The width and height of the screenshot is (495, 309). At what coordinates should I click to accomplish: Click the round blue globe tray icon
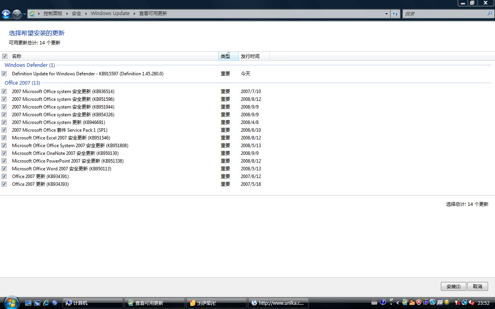pyautogui.click(x=433, y=302)
